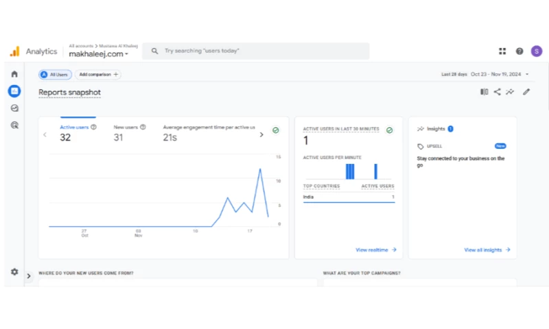Screen dimensions: 549x329
Task: Click the Insights card heading
Action: tap(436, 129)
